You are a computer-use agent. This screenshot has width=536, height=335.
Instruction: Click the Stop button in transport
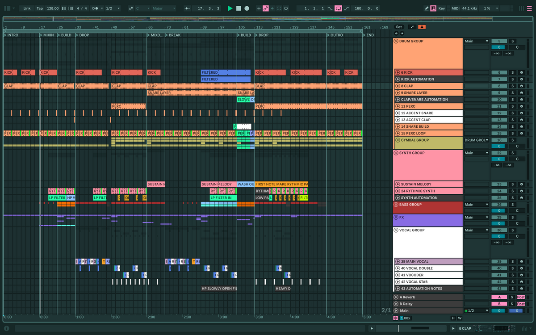(x=239, y=8)
